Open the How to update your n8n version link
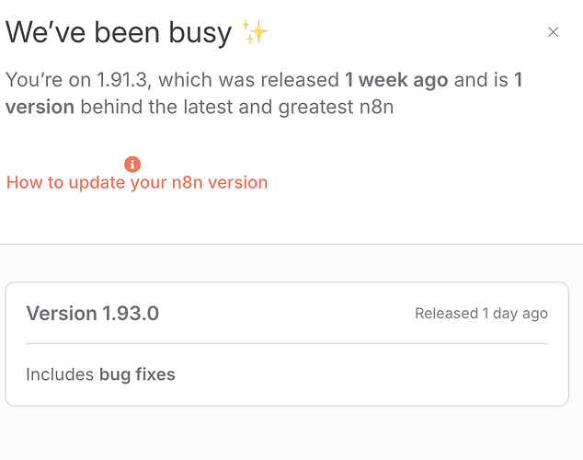Viewport: 583px width, 460px height. click(137, 182)
